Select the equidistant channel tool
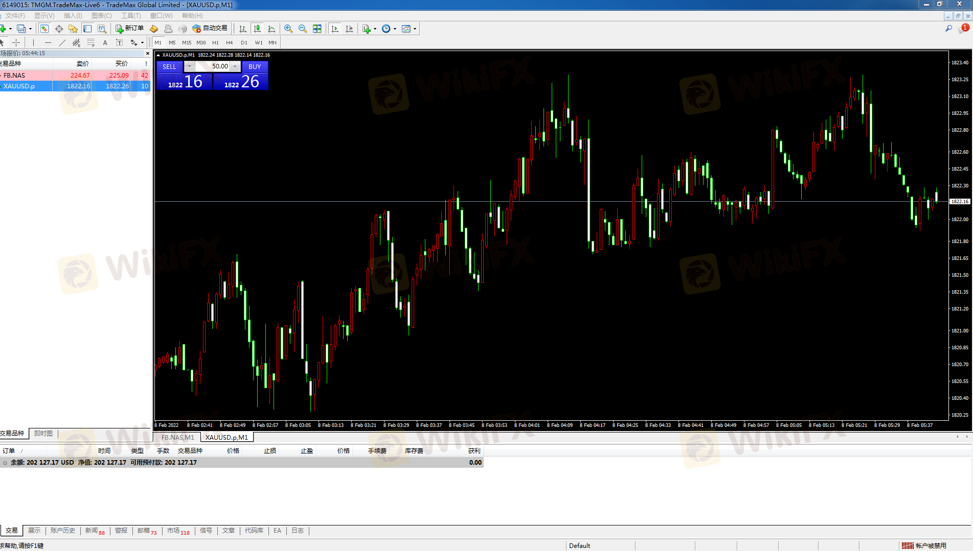 click(77, 42)
